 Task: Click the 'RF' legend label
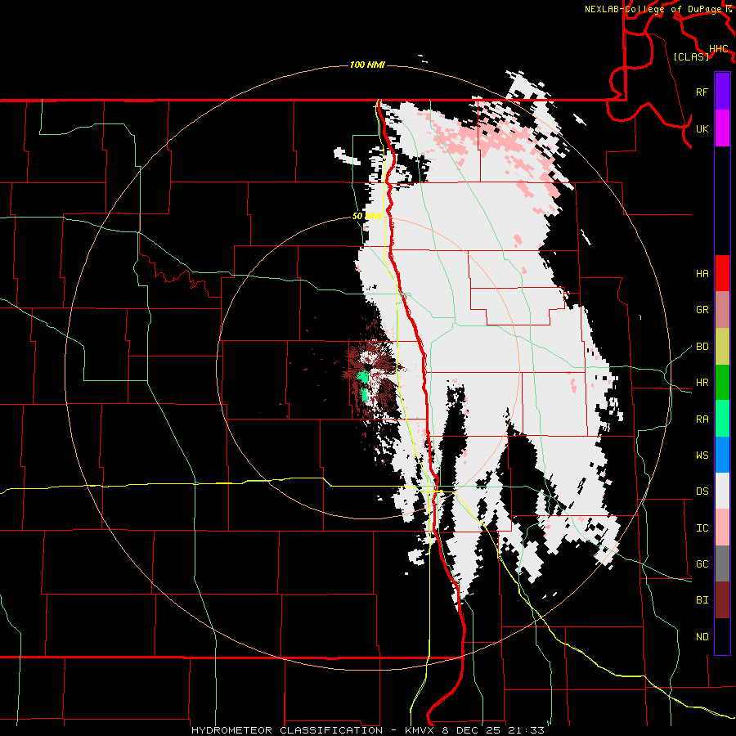pos(702,92)
